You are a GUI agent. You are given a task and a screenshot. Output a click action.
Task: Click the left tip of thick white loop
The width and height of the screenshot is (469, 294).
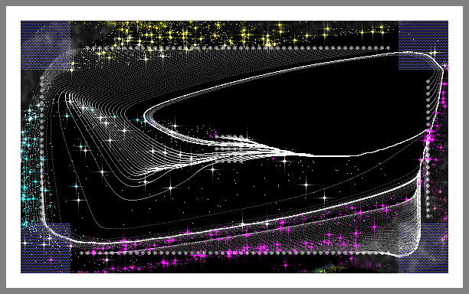coord(145,116)
